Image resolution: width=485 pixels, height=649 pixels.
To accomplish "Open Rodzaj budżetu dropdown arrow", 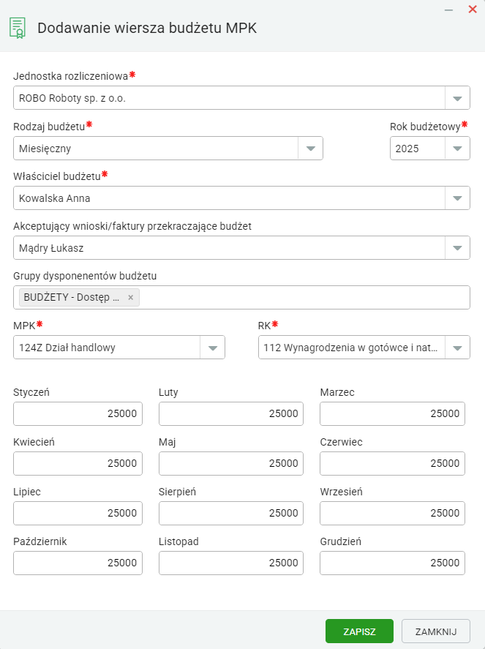I will [x=310, y=149].
